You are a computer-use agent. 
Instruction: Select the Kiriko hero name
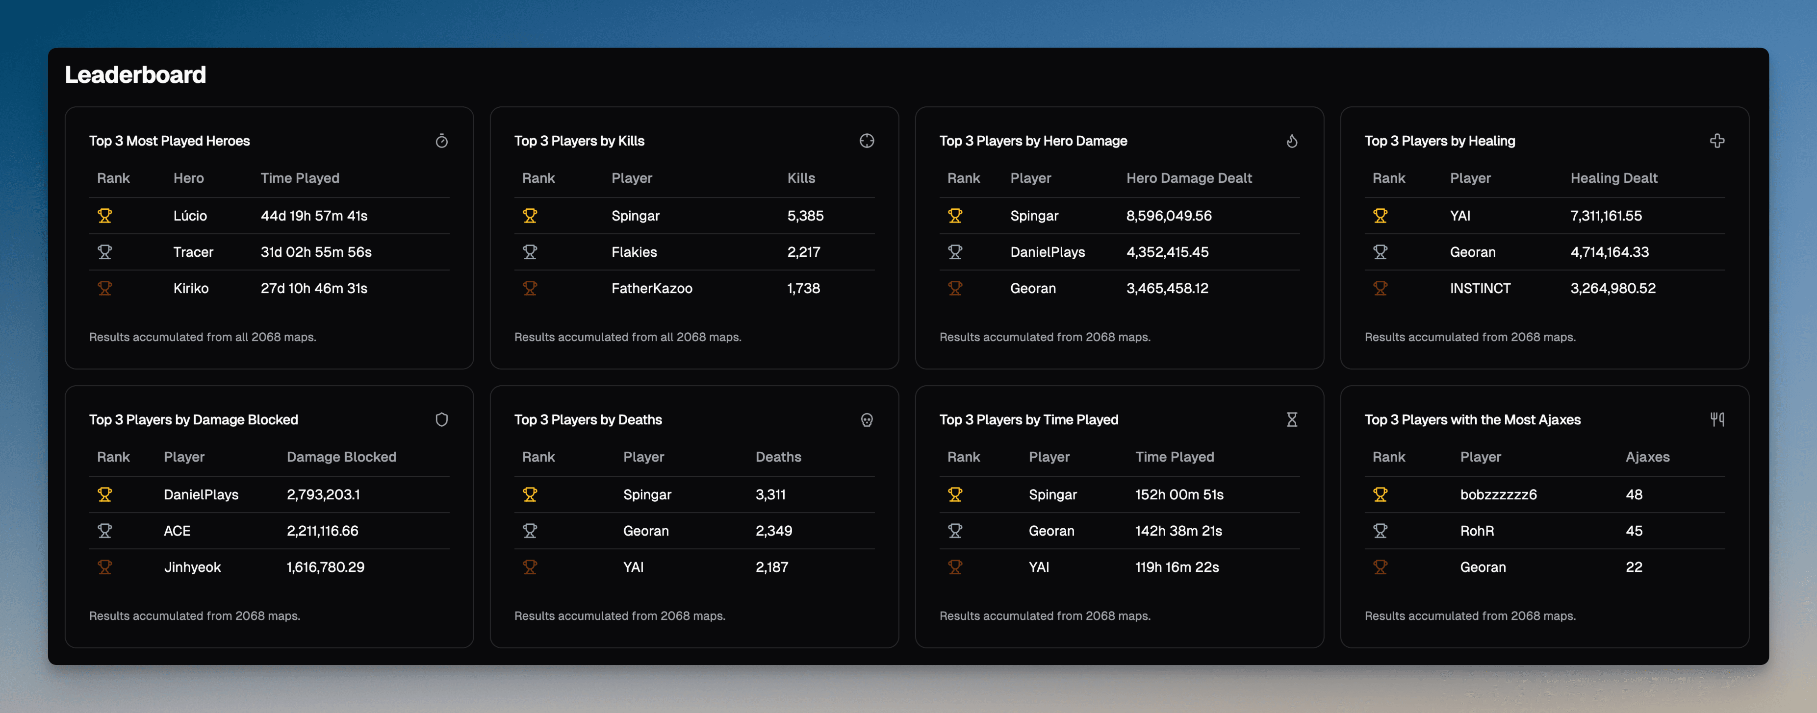(x=191, y=288)
